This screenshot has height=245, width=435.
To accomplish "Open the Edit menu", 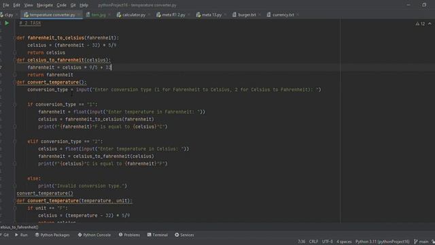I will (x=16, y=5).
